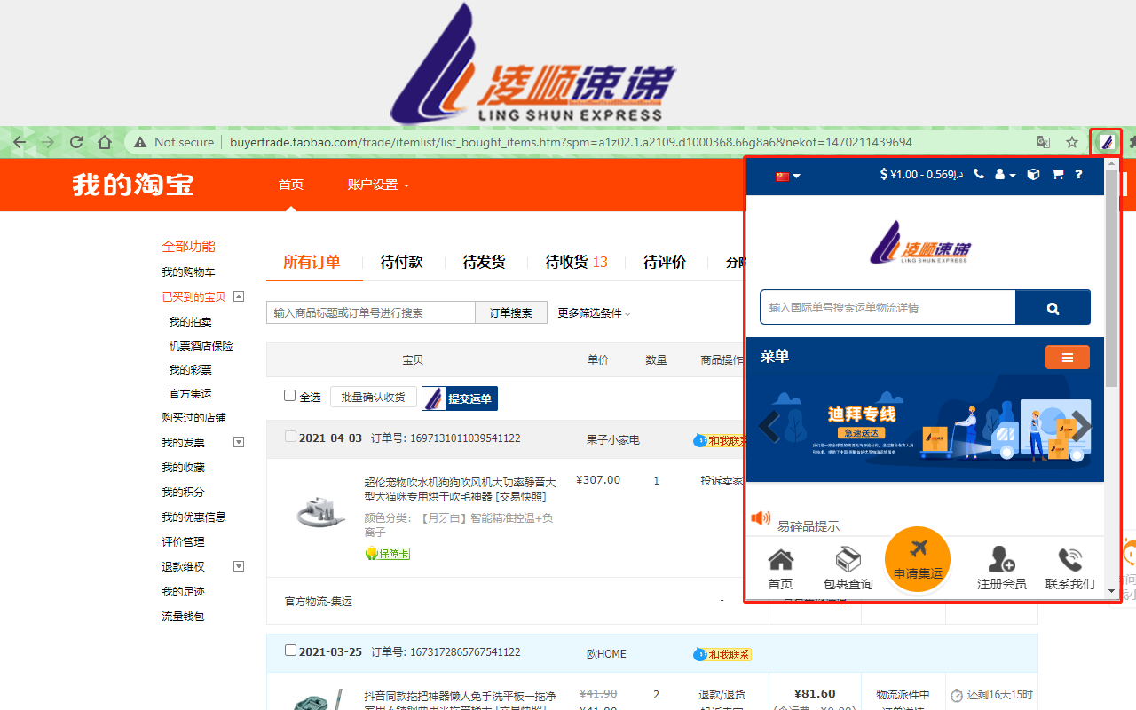Check the box for order dated 2021-04-03
Screen dimensions: 1136x710
(290, 437)
